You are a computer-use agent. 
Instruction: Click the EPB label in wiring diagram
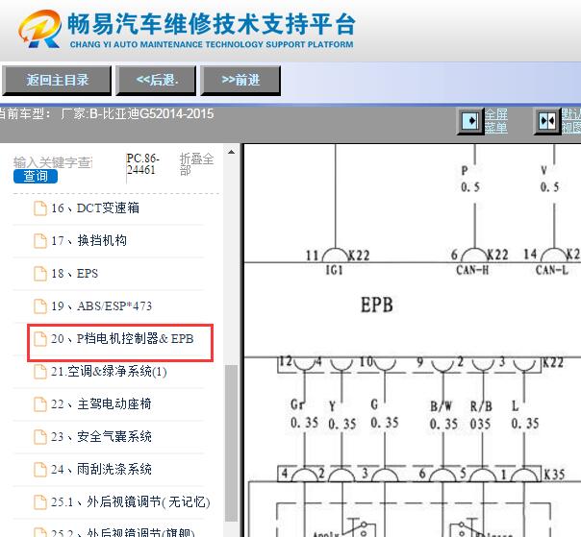(377, 305)
